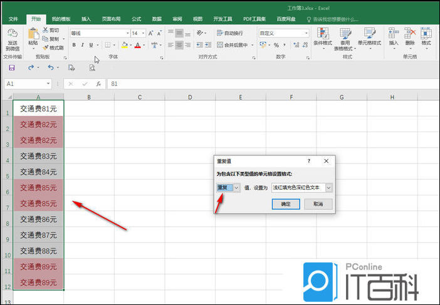Click the phonetic guide (wén) icon
This screenshot has width=440, height=305.
[154, 45]
